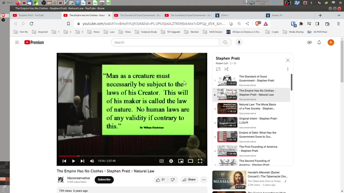Viewport: 344px width, 193px height.
Task: Switch to the Stephen Pratt - YouTube tab
Action: coord(36,15)
